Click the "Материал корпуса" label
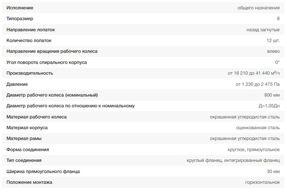287x192 pixels. click(27, 127)
